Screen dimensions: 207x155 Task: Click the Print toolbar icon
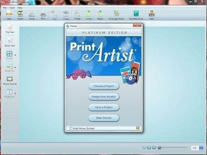click(43, 15)
